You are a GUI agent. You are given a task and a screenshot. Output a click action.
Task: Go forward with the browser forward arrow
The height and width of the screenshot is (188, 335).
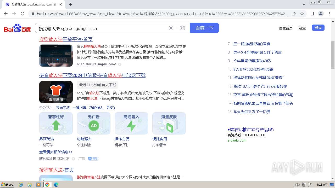click(14, 14)
